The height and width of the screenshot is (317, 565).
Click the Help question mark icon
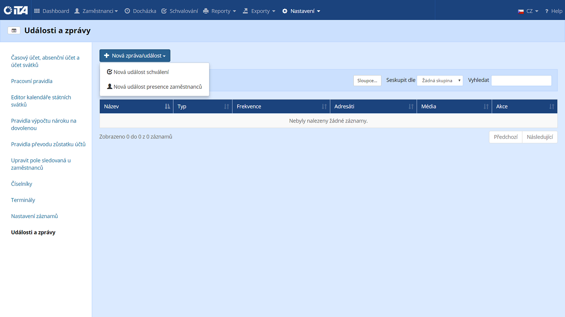547,11
